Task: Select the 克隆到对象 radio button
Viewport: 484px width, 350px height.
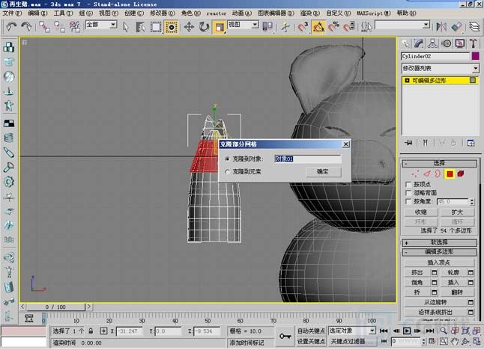Action: point(228,159)
